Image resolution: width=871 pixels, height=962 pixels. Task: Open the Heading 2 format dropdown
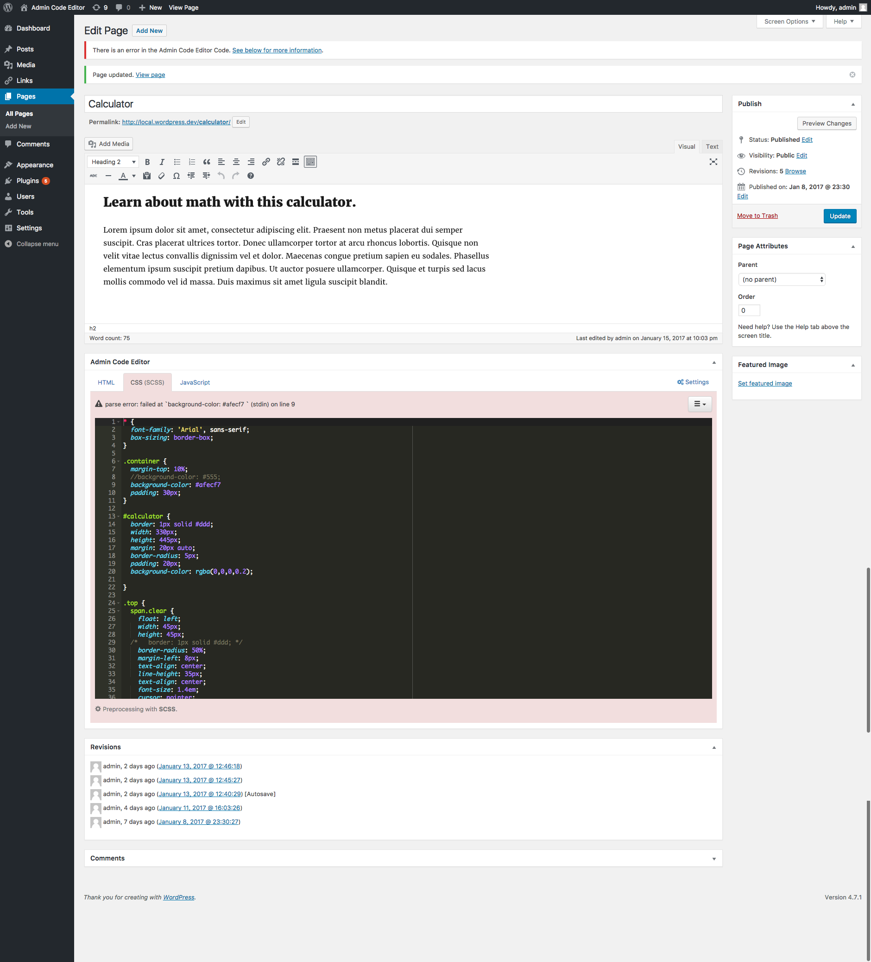112,162
